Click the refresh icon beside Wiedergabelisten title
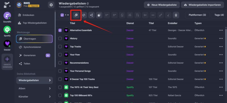The width and height of the screenshot is (227, 103). [88, 3]
